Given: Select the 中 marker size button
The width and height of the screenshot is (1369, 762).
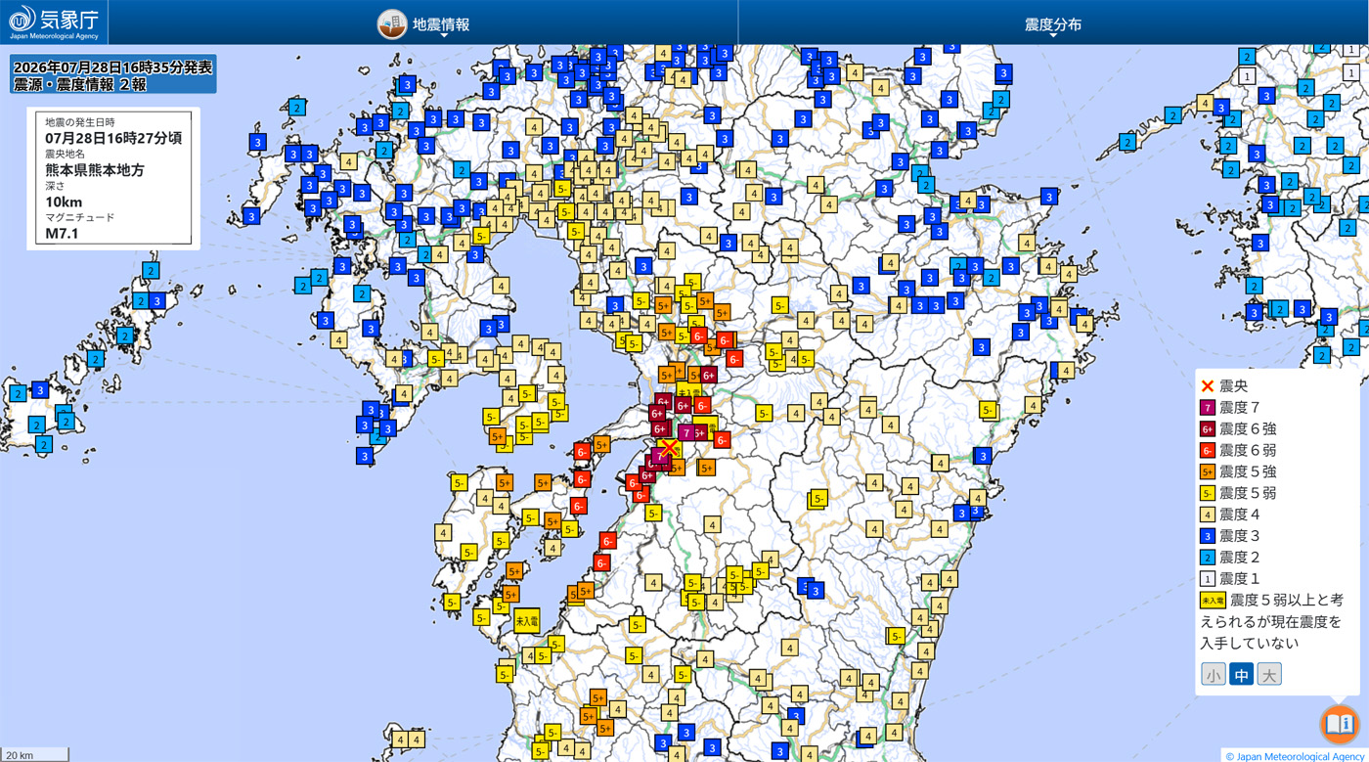Looking at the screenshot, I should click(1241, 674).
